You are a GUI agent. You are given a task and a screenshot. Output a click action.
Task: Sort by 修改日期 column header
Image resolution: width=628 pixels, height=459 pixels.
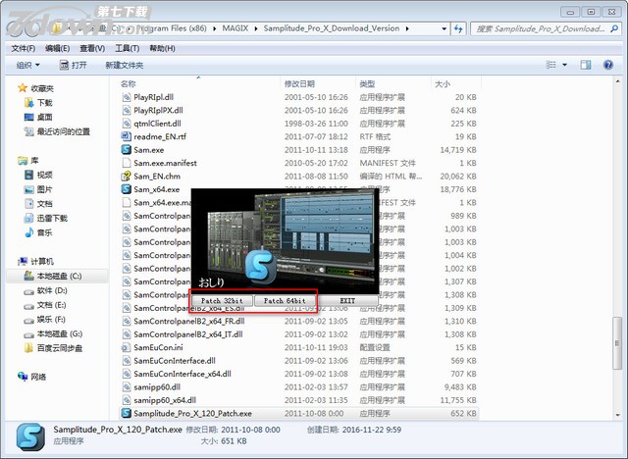click(299, 84)
